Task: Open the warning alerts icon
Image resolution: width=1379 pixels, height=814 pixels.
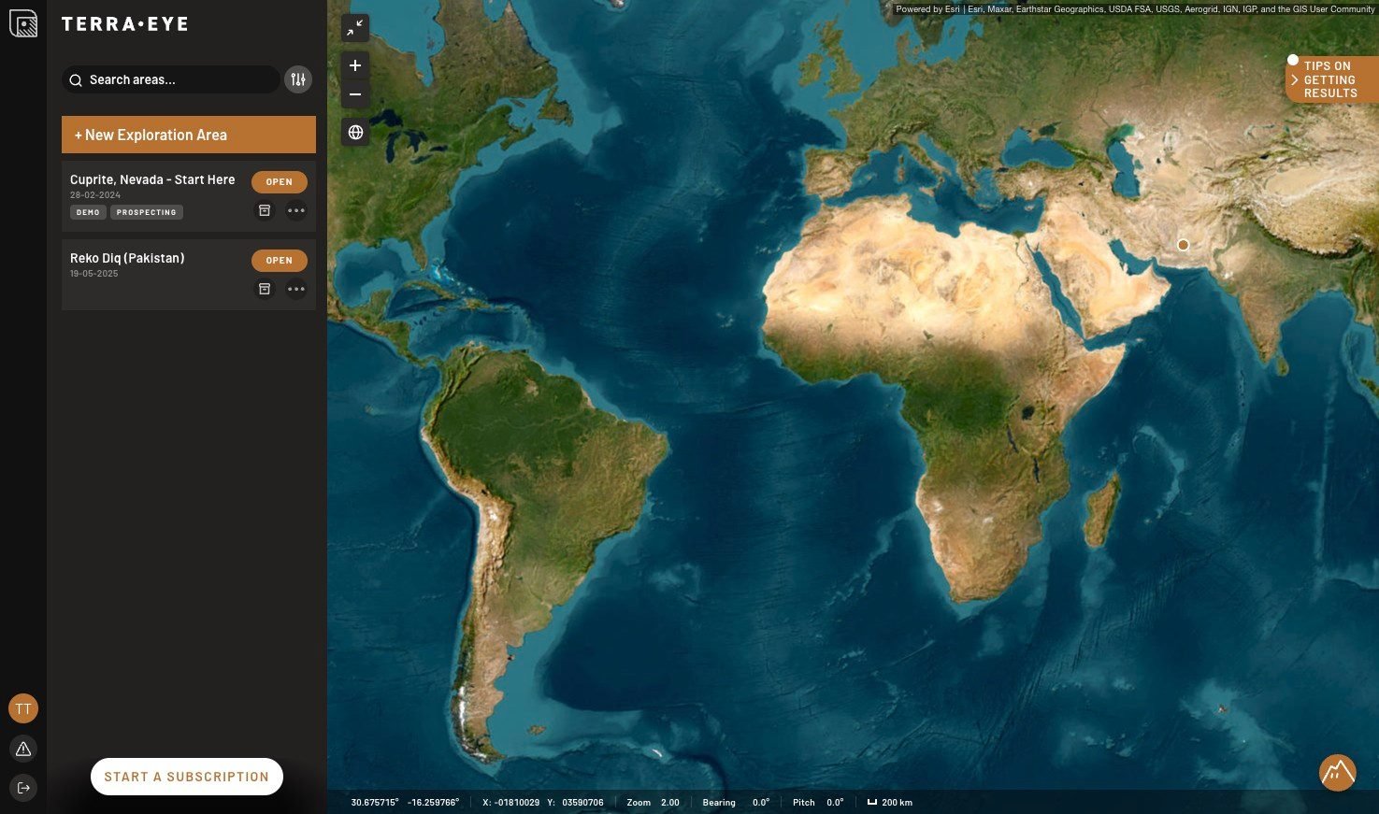Action: click(23, 749)
